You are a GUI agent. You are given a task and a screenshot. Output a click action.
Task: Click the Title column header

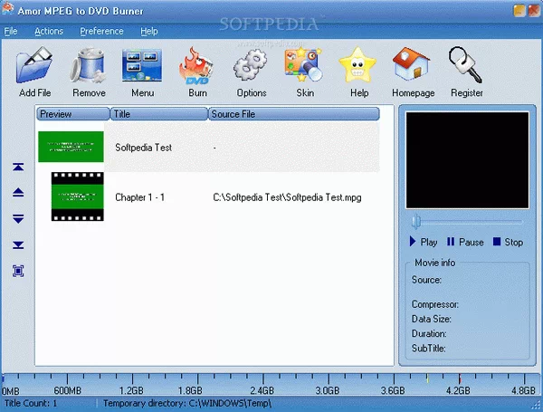pos(158,114)
